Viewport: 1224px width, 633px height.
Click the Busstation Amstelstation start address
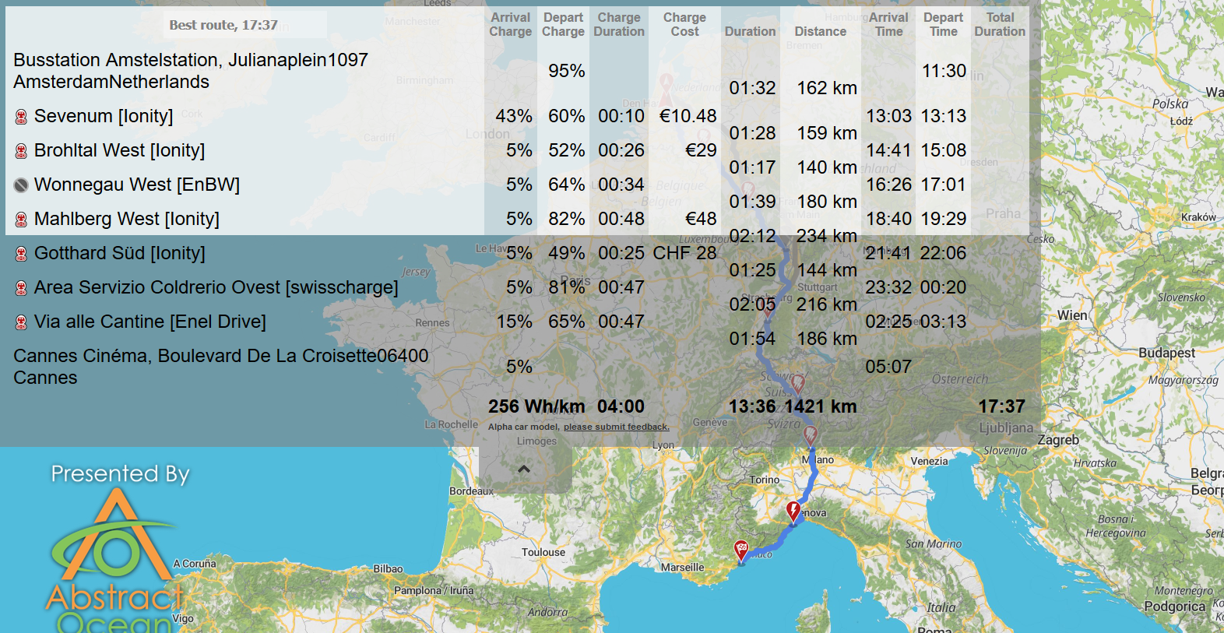(x=191, y=71)
